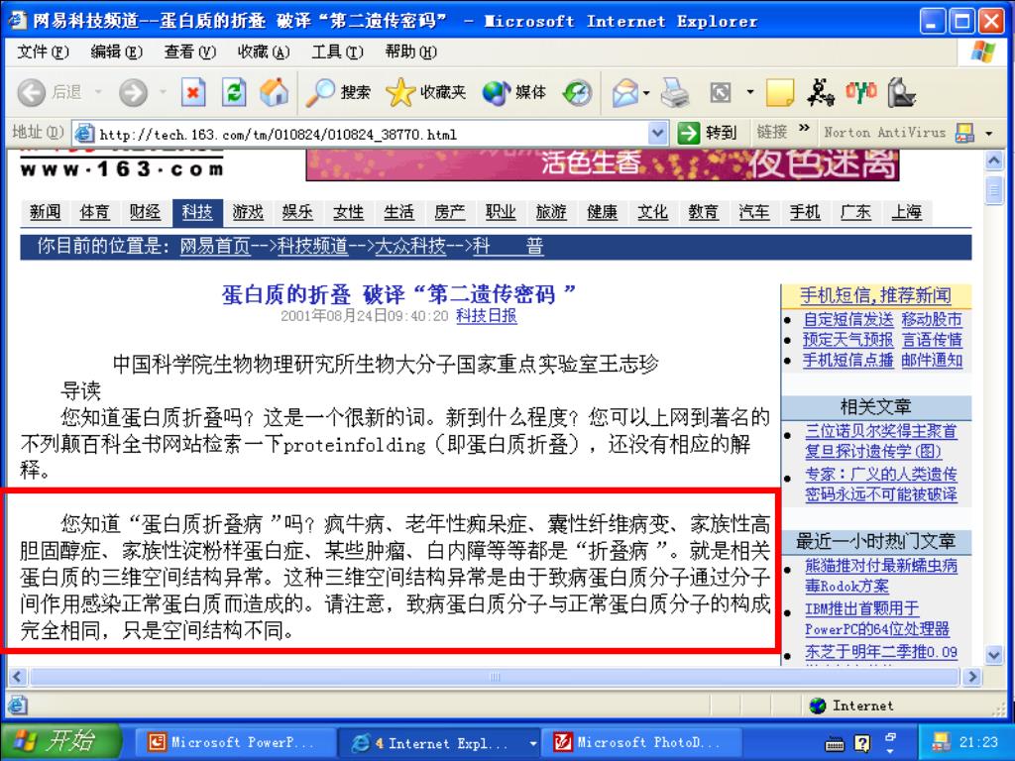
Task: Expand the Forward button history dropdown
Action: 164,92
